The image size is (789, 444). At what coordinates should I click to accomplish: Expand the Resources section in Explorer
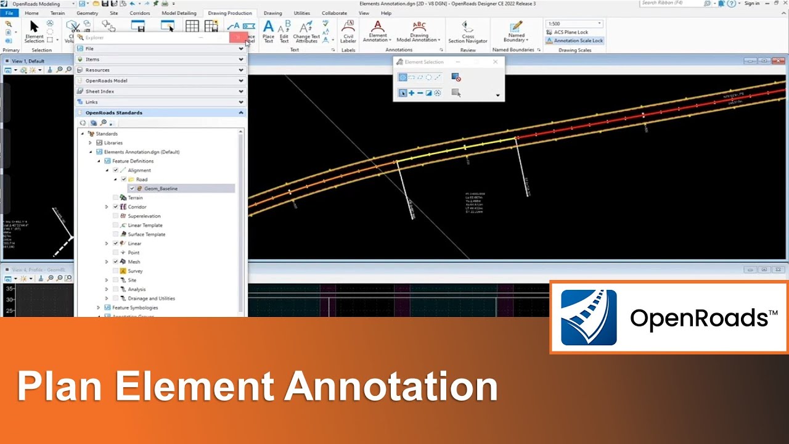[x=160, y=70]
